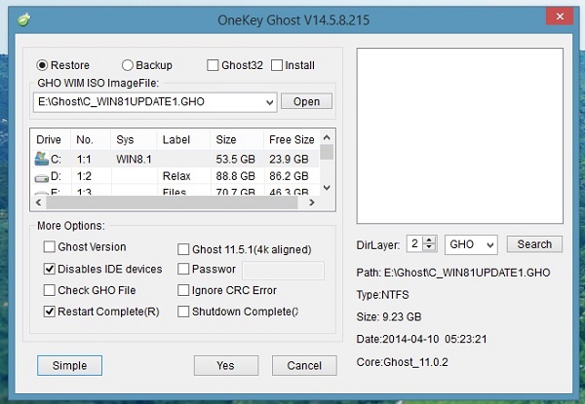Tick the Install checkbox
585x404 pixels.
[x=277, y=65]
